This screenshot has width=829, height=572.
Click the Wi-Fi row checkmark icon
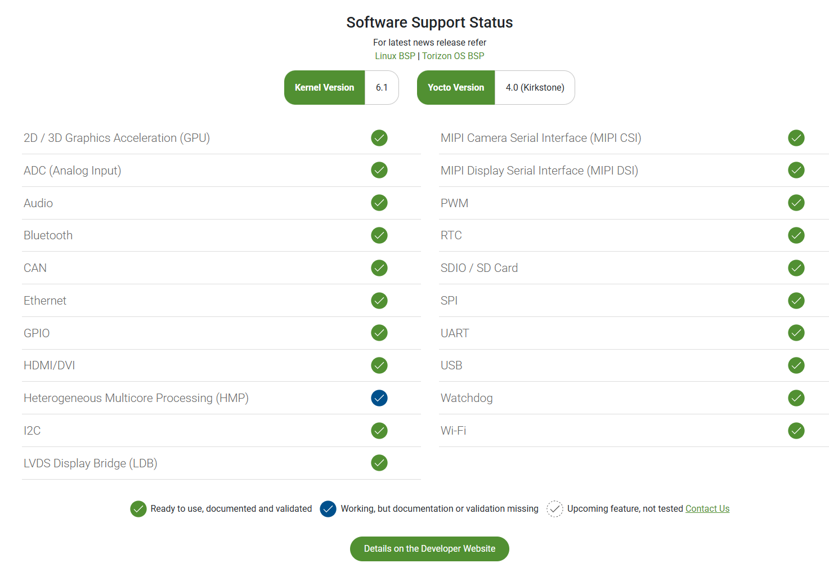(796, 431)
